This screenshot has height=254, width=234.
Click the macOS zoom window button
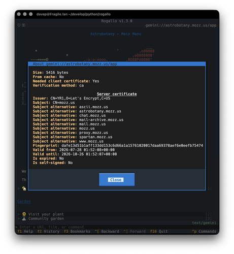(x=31, y=14)
